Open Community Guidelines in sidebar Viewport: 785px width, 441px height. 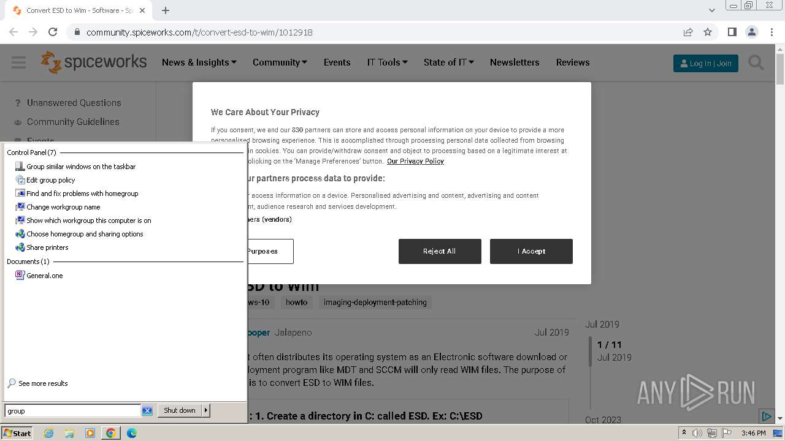pyautogui.click(x=73, y=122)
